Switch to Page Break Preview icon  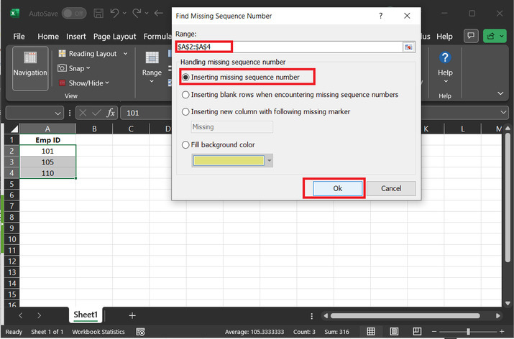click(x=417, y=332)
